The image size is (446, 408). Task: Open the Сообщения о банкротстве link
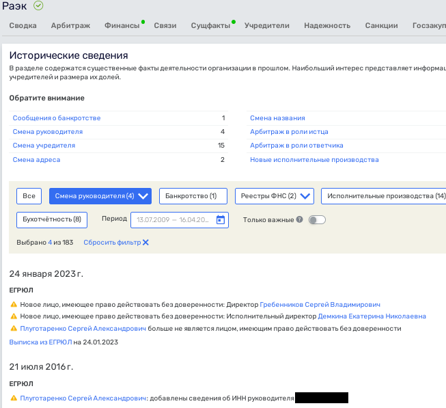click(57, 118)
